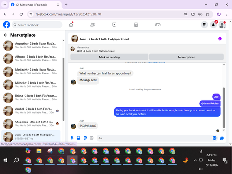Open Copilot from the taskbar
Image resolution: width=232 pixels, height=174 pixels.
pyautogui.click(x=28, y=151)
